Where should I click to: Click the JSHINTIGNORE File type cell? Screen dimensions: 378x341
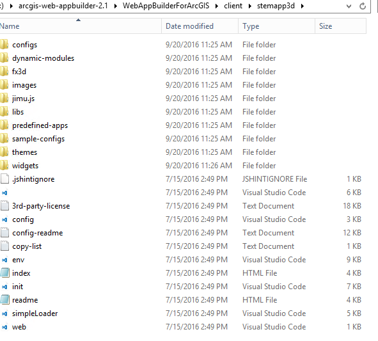coord(274,179)
